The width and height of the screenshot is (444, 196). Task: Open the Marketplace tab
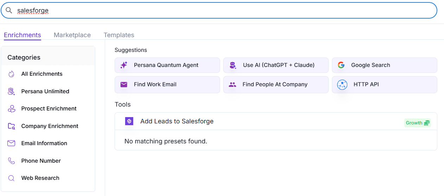72,35
